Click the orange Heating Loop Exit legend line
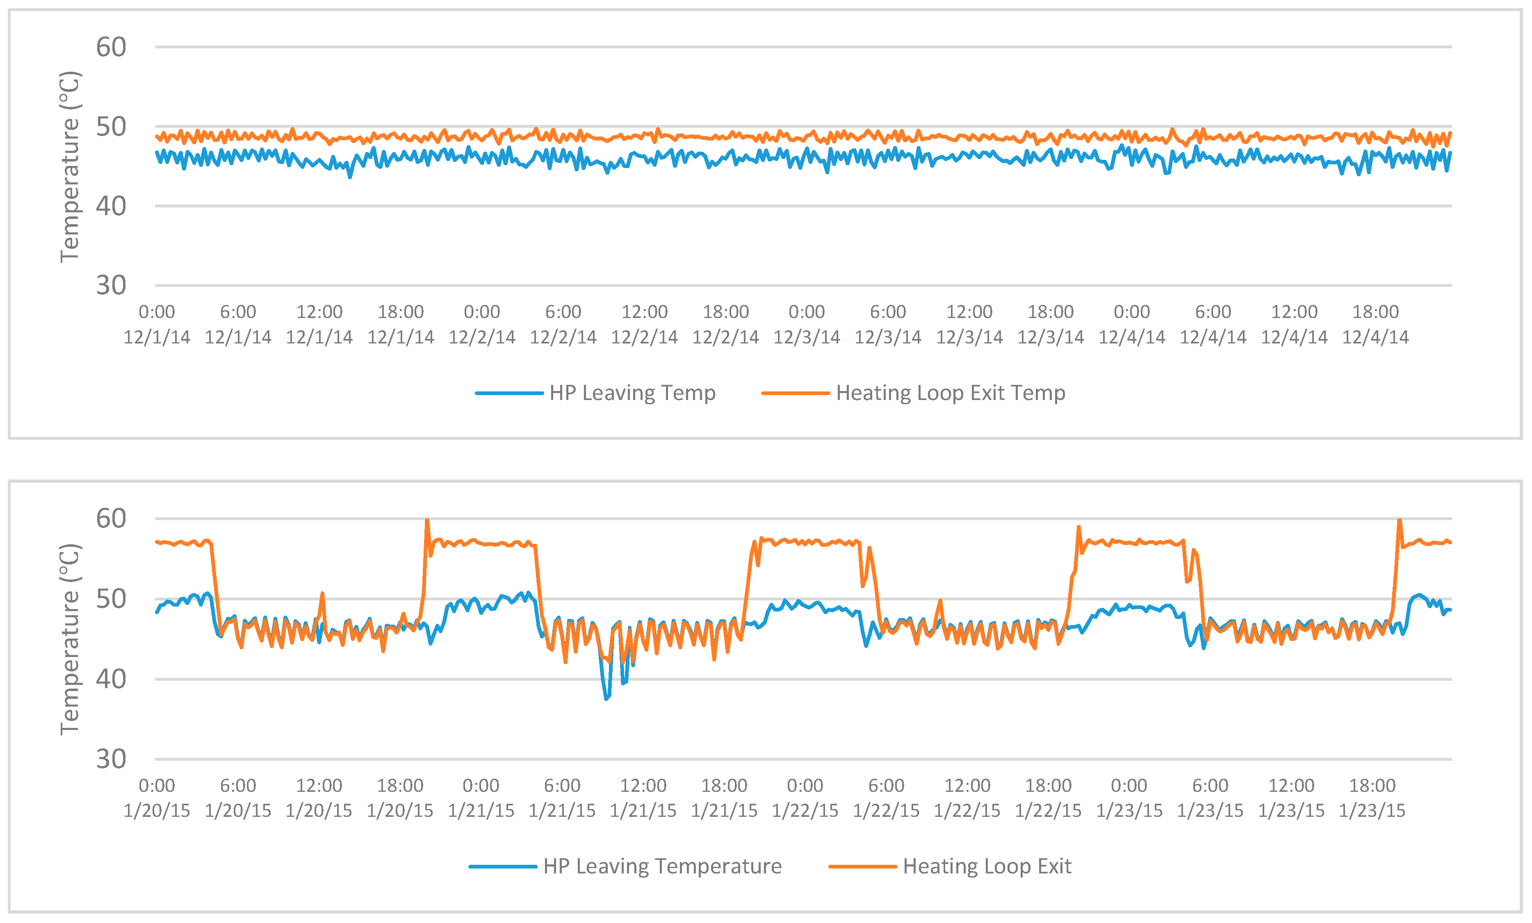1532x923 pixels. (862, 866)
